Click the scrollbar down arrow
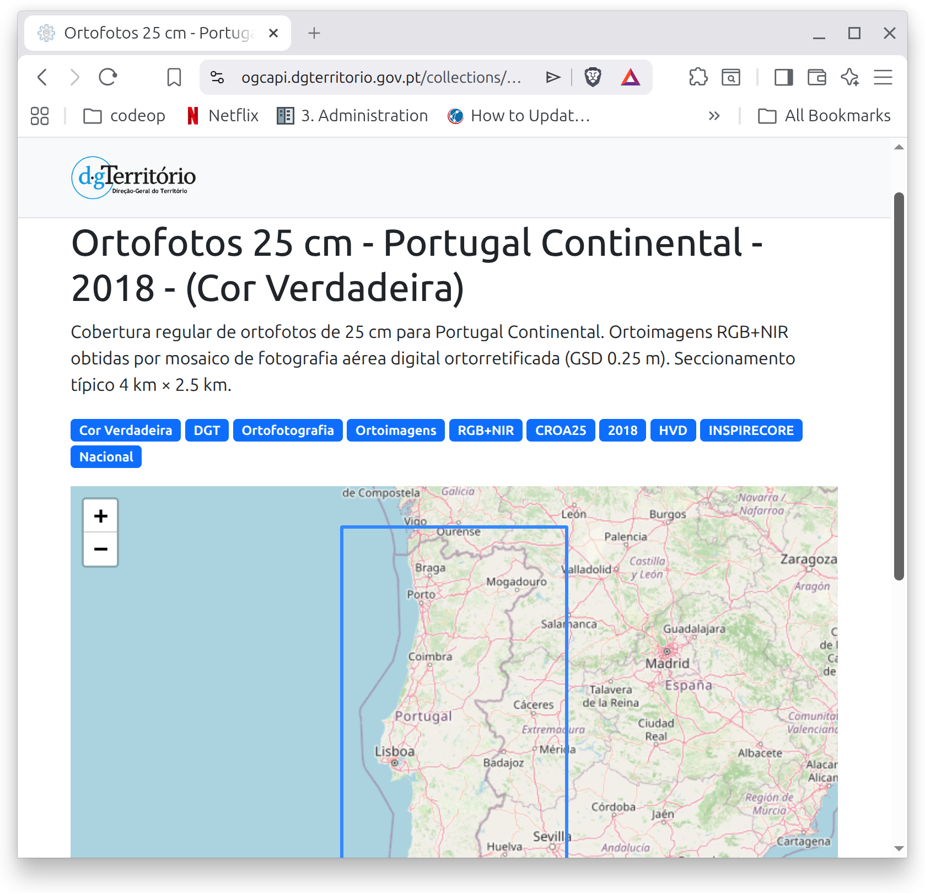Image resolution: width=925 pixels, height=893 pixels. pos(899,848)
